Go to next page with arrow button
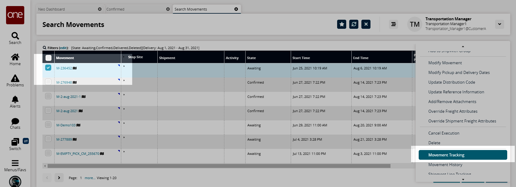Viewport: 516px width, 187px height. pos(59,178)
